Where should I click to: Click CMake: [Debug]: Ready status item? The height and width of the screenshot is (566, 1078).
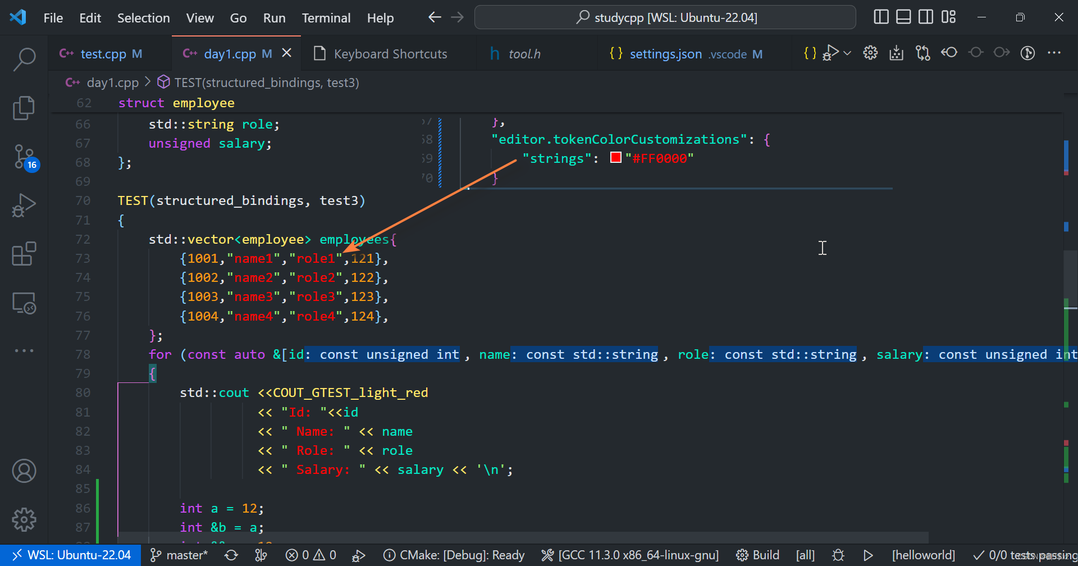tap(454, 555)
